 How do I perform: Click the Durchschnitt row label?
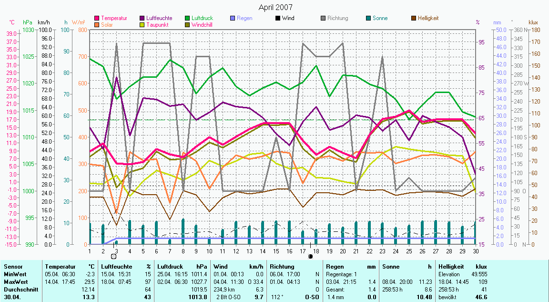click(19, 289)
